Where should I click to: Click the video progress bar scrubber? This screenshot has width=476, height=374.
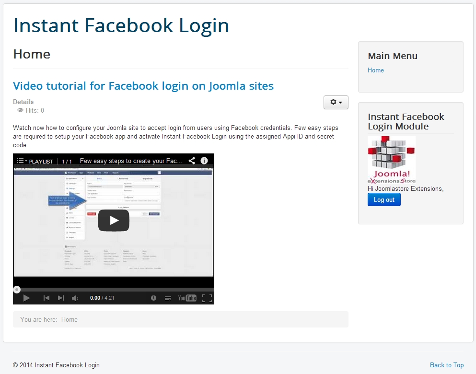(x=17, y=290)
